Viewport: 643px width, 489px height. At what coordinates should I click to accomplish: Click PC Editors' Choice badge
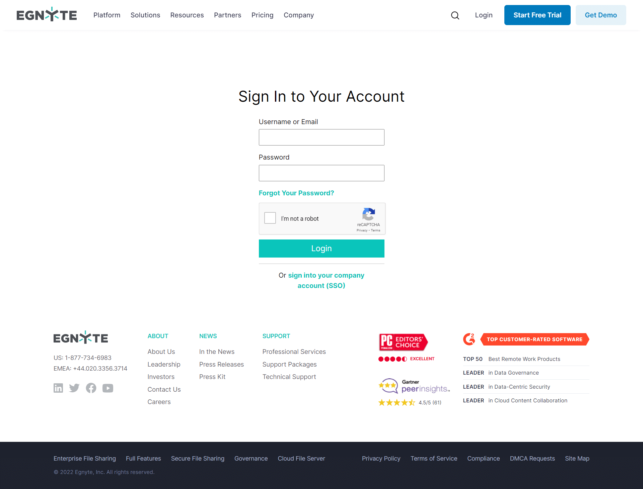tap(403, 342)
